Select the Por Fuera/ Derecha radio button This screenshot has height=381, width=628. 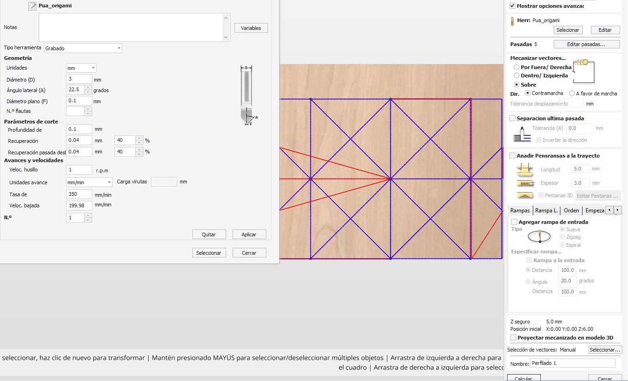pos(516,67)
